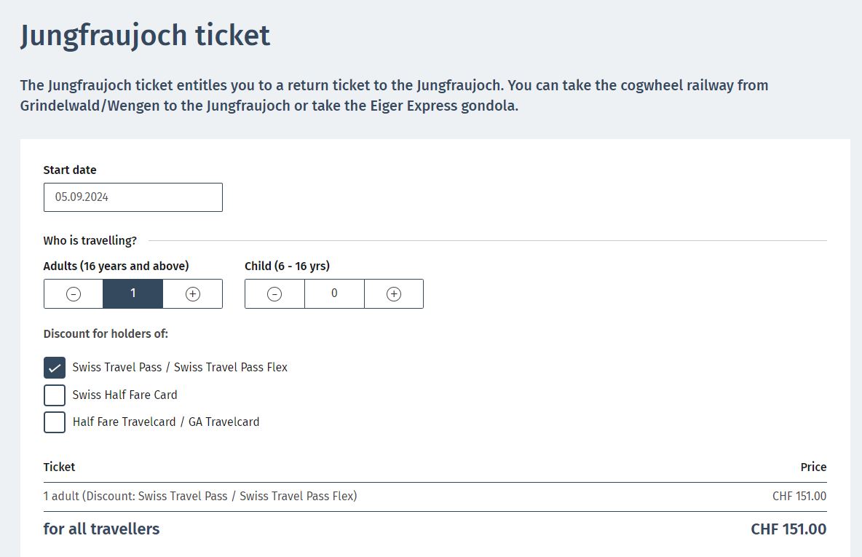The width and height of the screenshot is (862, 557).
Task: Click the Ticket column header
Action: point(59,467)
